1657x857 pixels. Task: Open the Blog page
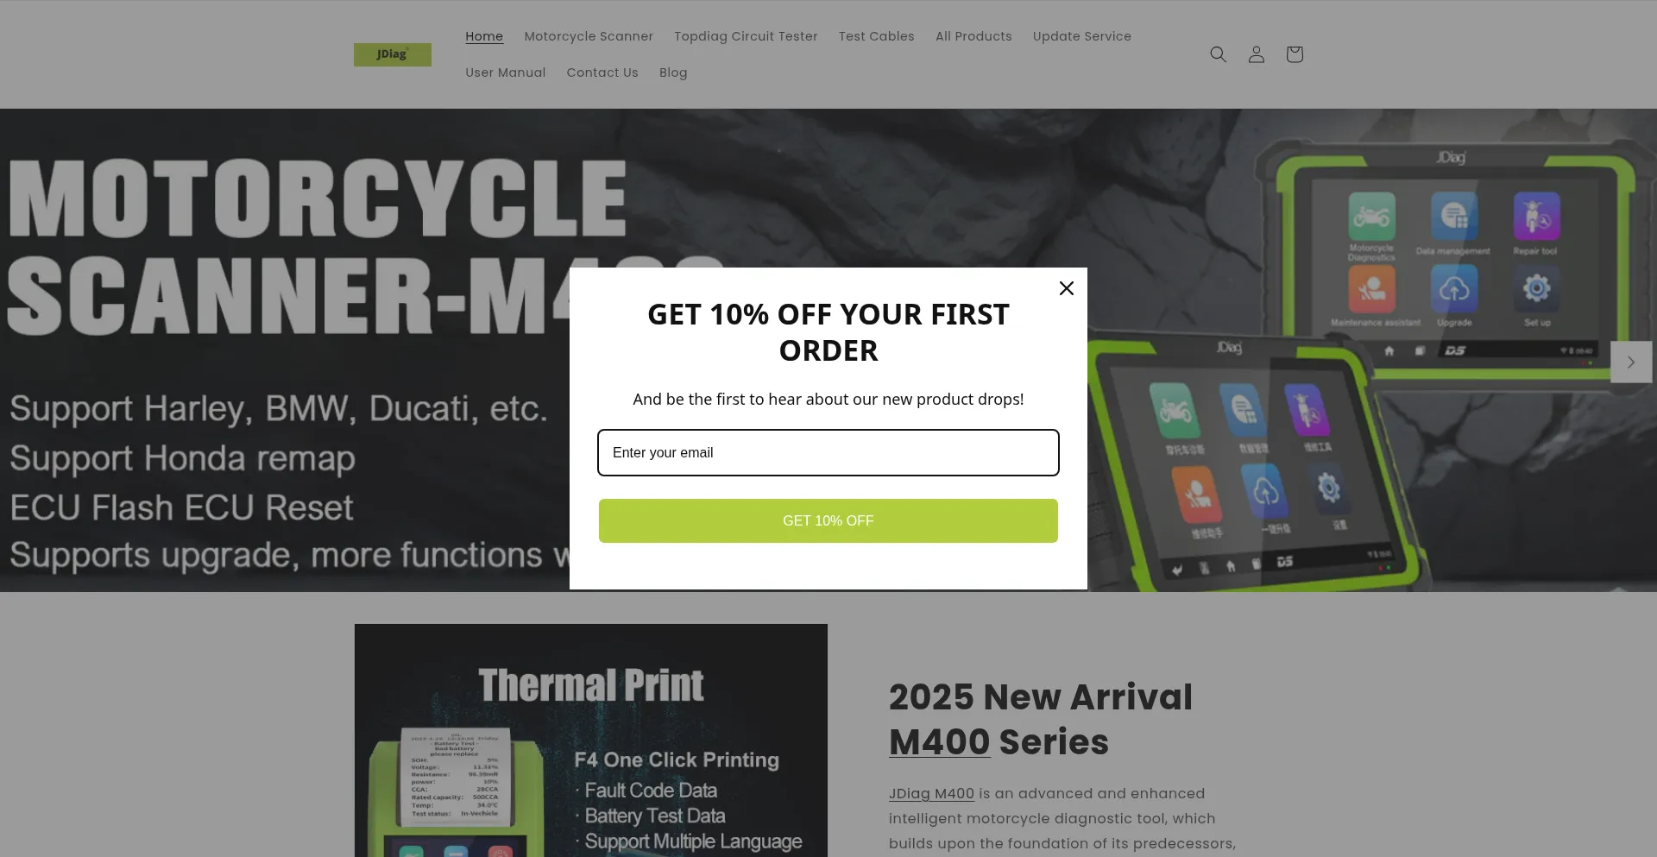click(x=673, y=72)
